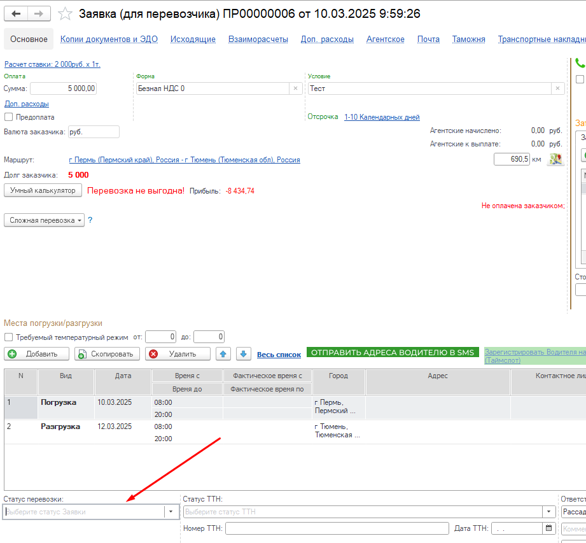Open the Пермь - Тюмень route link
Screen dimensions: 586x543
(x=185, y=160)
